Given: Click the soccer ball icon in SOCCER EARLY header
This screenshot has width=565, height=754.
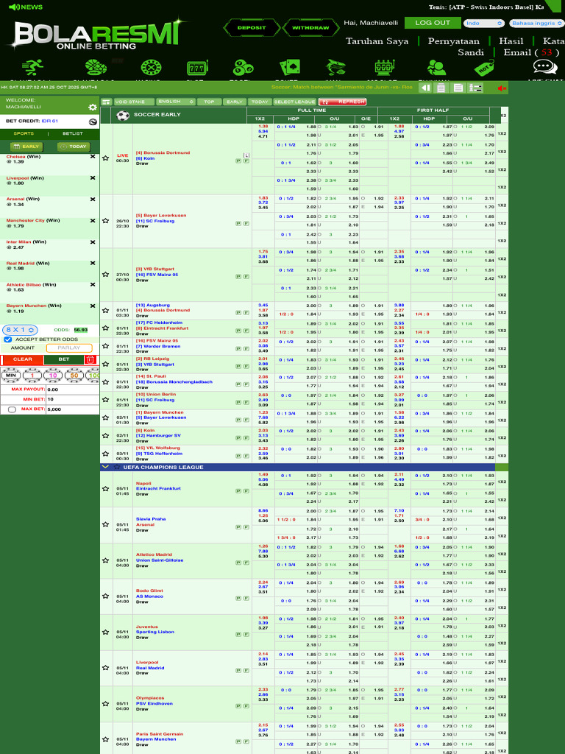Looking at the screenshot, I should point(123,116).
